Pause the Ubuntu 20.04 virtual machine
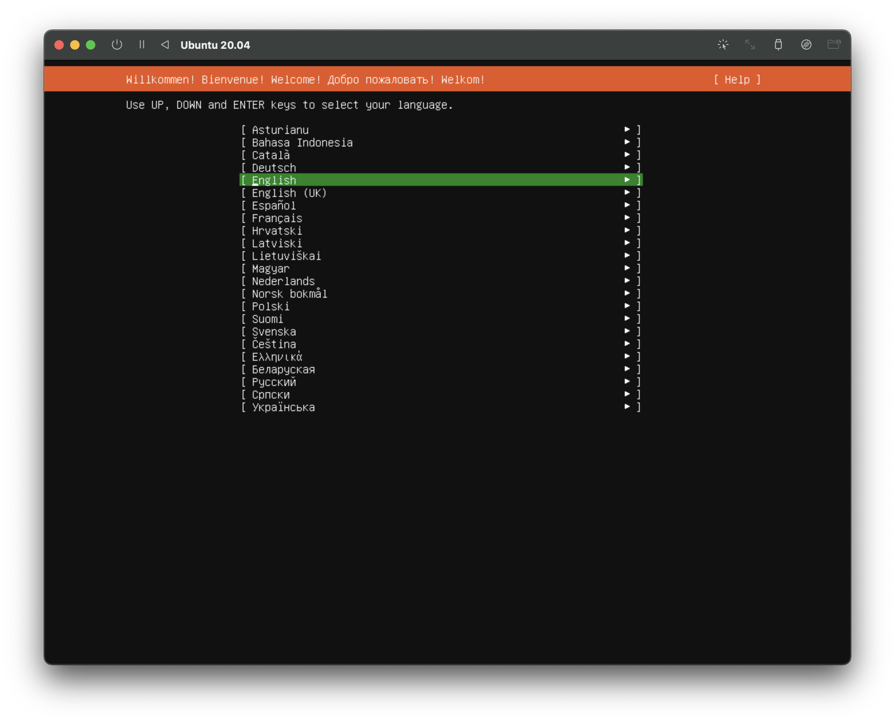 142,44
